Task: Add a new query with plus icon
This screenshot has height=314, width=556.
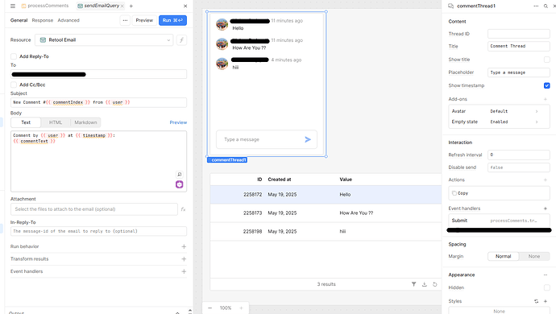Action: [131, 6]
